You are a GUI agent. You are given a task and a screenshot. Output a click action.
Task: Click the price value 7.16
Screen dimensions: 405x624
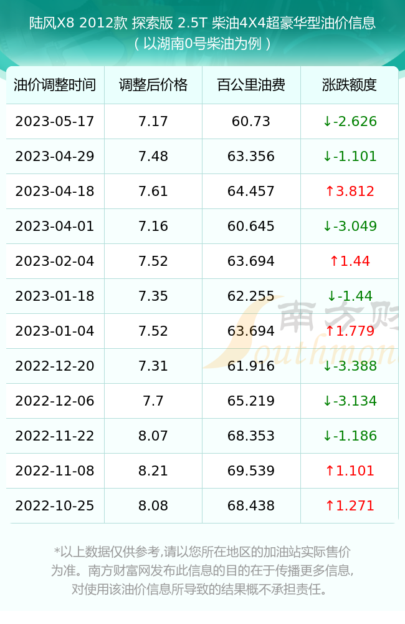[153, 227]
